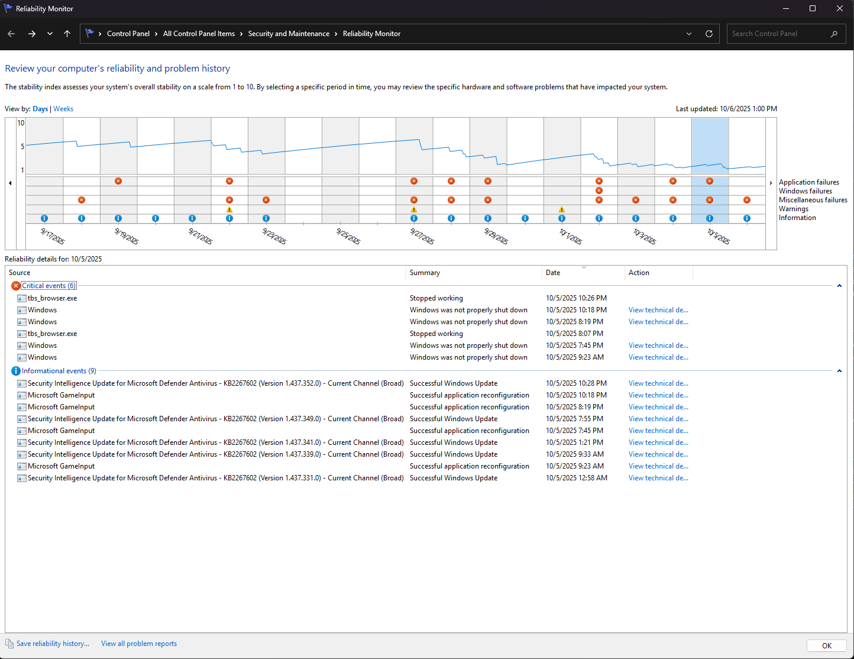Collapse the Critical events group

point(839,286)
